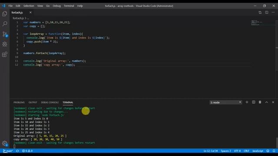Open the Explorer view in activity bar
This screenshot has width=278, height=156.
(x=5, y=13)
